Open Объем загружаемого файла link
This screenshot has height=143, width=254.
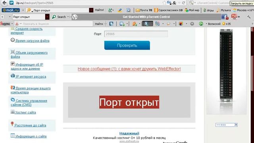tap(29, 54)
